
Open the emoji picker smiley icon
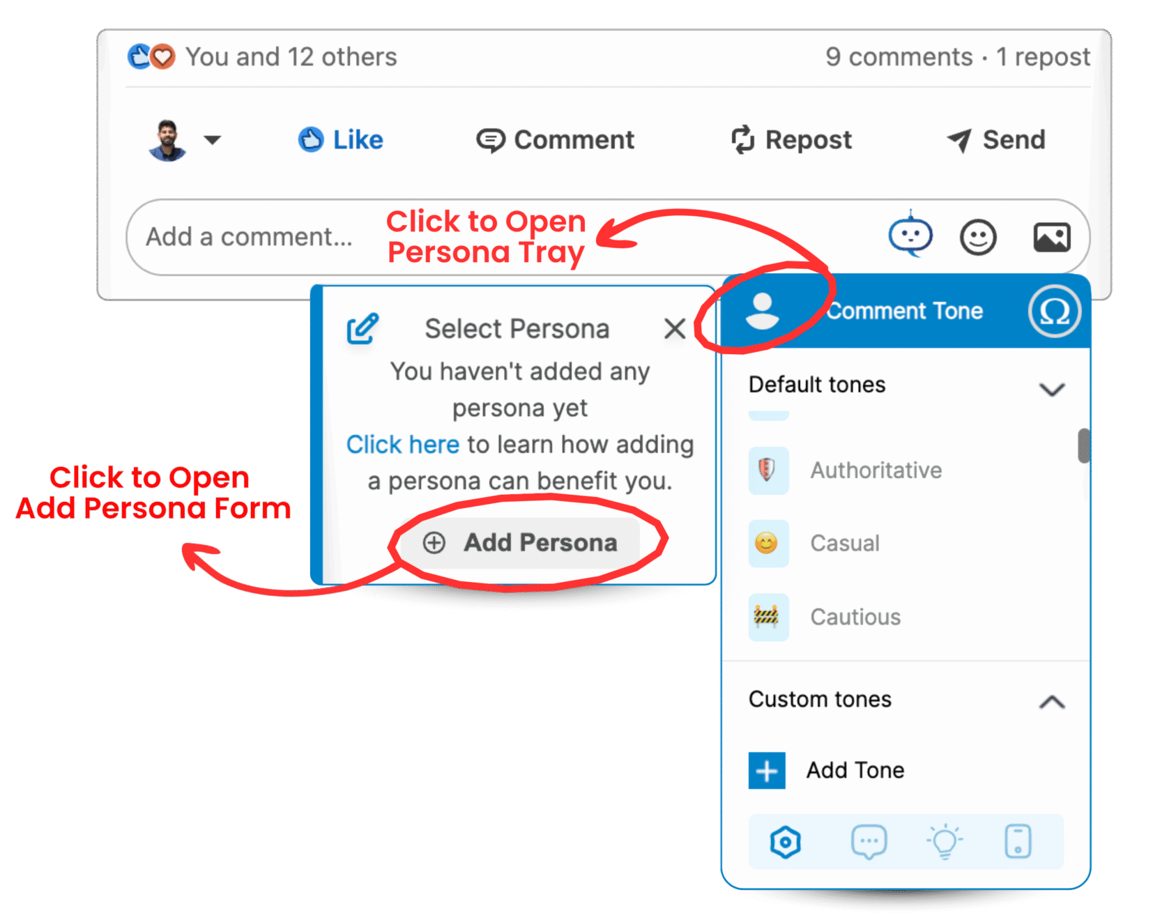978,238
